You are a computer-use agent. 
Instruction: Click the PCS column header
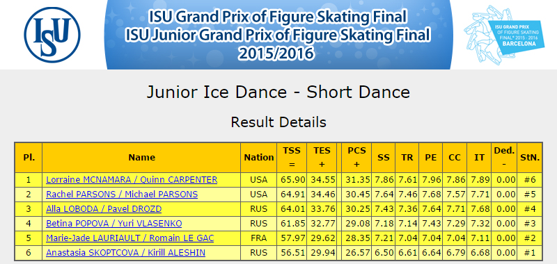tap(356, 157)
